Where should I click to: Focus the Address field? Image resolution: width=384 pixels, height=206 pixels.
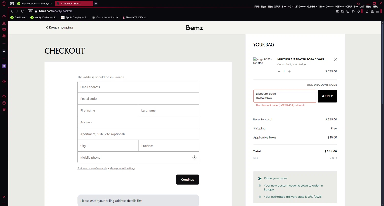coord(138,122)
